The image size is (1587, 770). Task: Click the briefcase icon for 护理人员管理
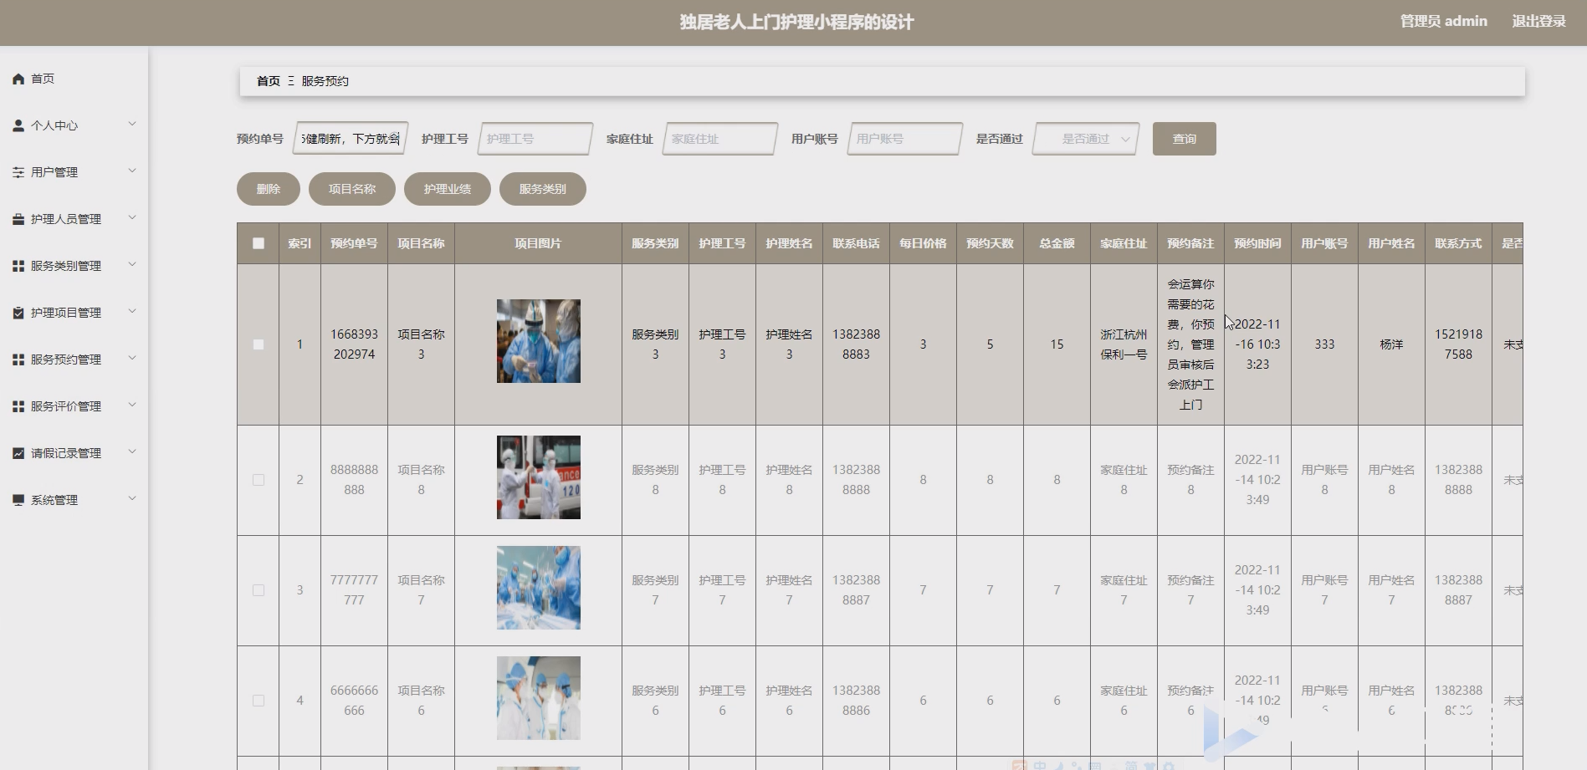click(x=18, y=219)
